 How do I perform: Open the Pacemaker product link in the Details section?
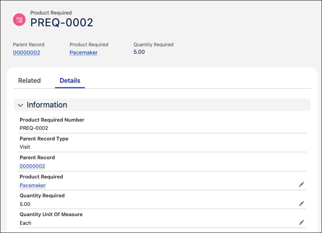tap(33, 185)
